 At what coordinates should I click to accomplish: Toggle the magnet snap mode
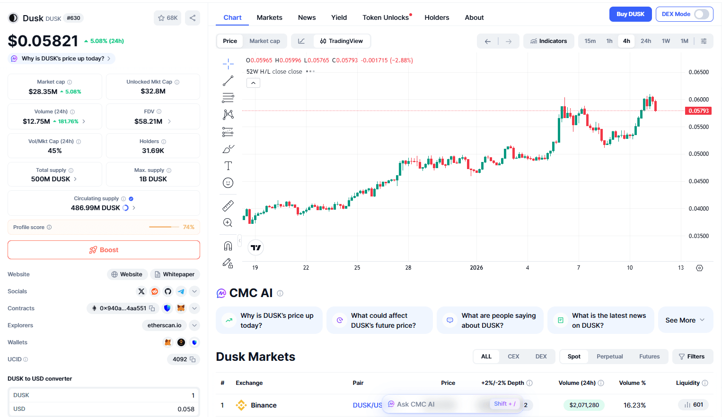228,246
